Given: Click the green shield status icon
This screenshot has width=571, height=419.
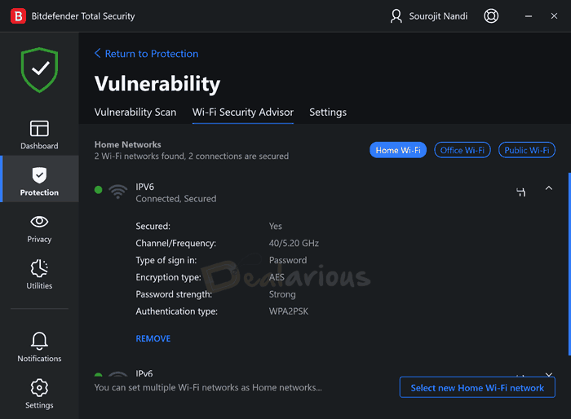Looking at the screenshot, I should click(39, 69).
